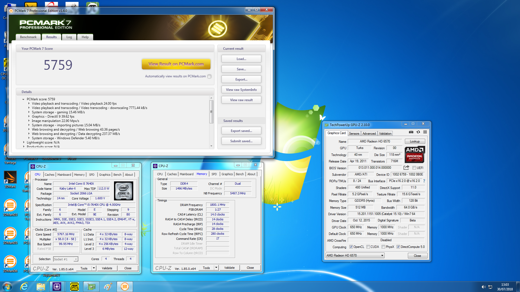Click the Details list scrollbar thumb
Viewport: 520px width, 292px height.
pyautogui.click(x=211, y=112)
